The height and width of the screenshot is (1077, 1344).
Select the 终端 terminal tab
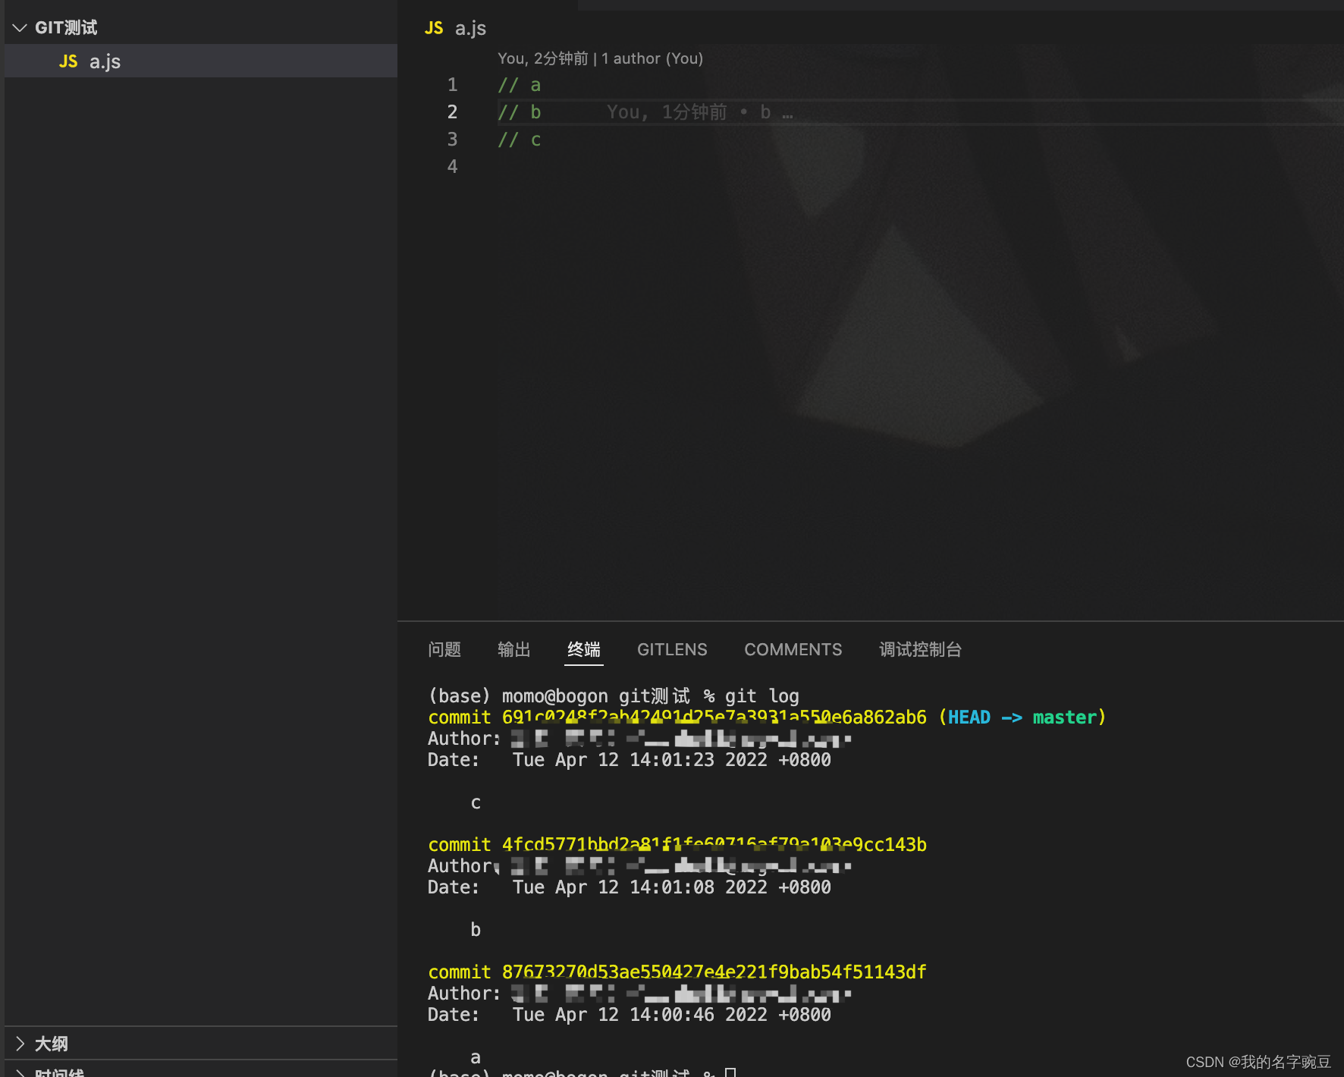(x=584, y=649)
